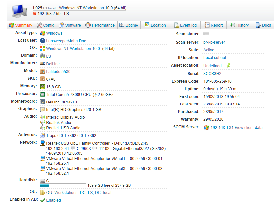
Task: Open the 192.168.1.81 View client data link
Action: tap(236, 128)
